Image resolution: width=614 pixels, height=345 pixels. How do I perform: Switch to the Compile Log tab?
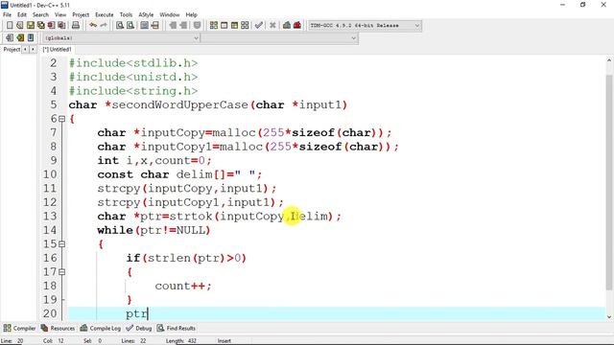tap(101, 328)
